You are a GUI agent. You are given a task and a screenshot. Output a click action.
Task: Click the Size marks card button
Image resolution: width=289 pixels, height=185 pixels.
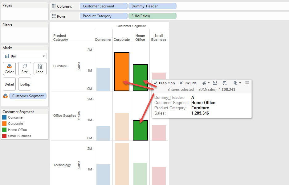[25, 69]
